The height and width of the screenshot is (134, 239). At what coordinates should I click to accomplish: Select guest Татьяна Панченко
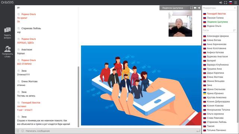(216, 130)
